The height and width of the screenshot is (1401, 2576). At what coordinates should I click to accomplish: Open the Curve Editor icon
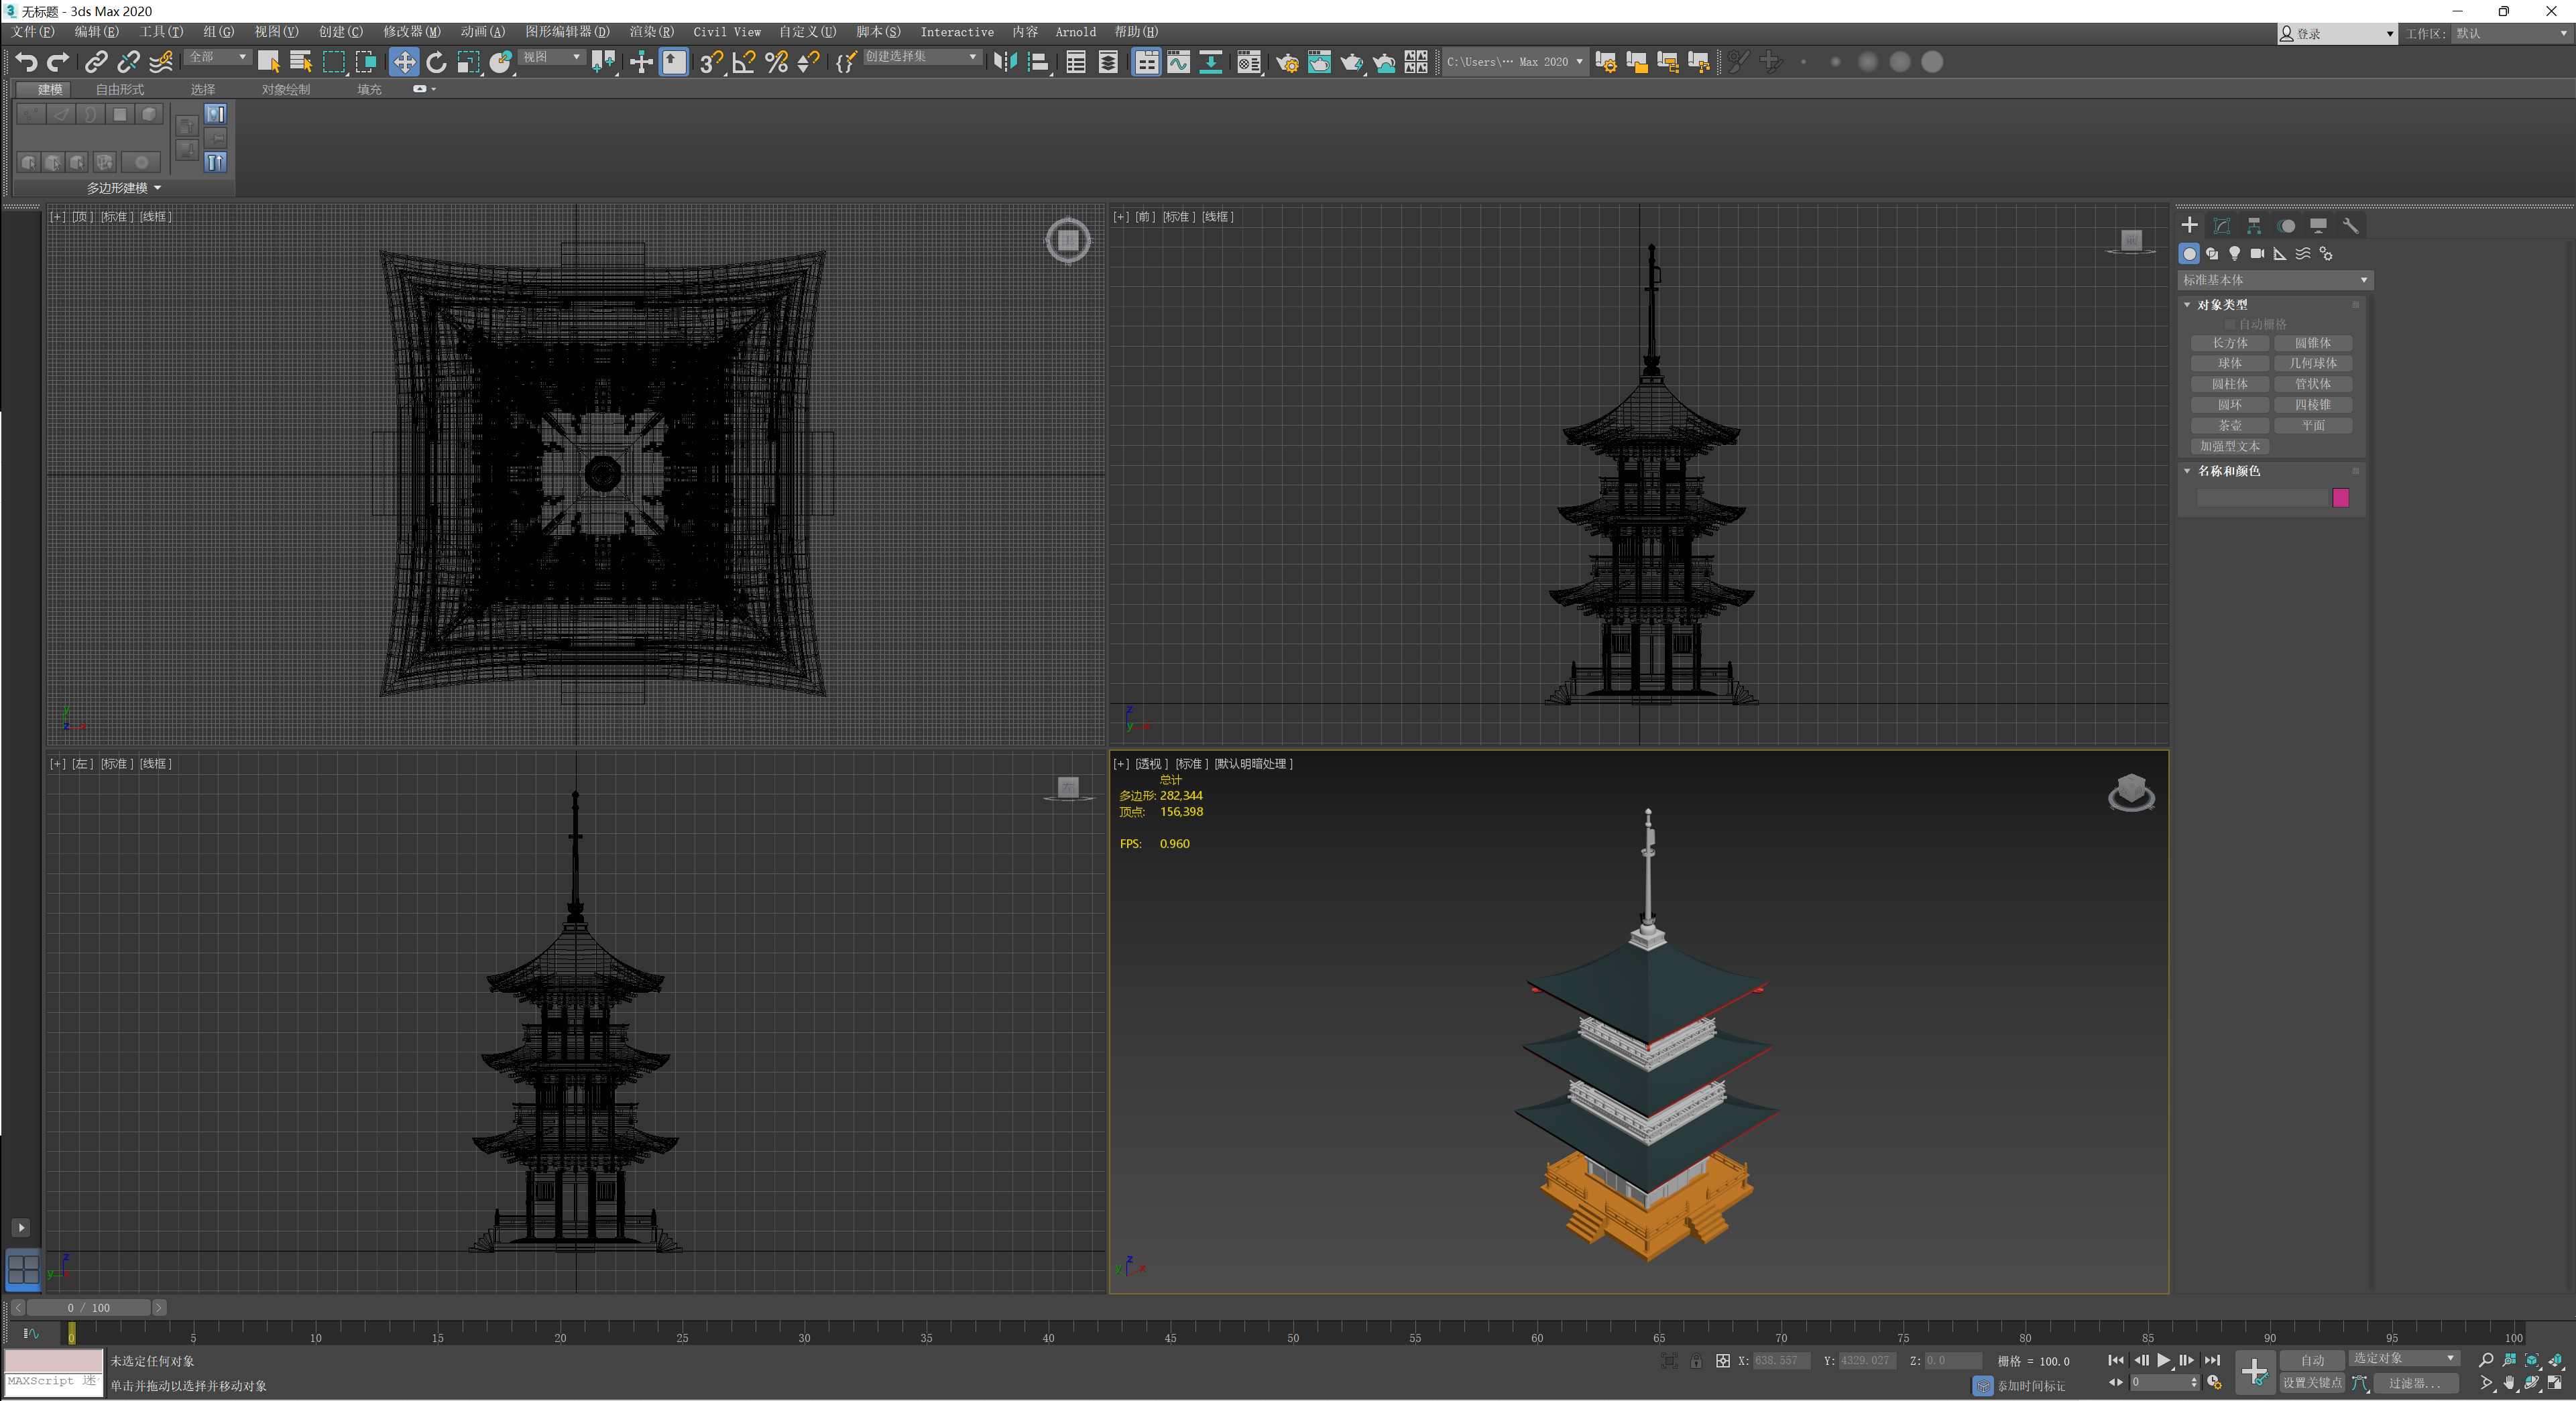point(1178,62)
